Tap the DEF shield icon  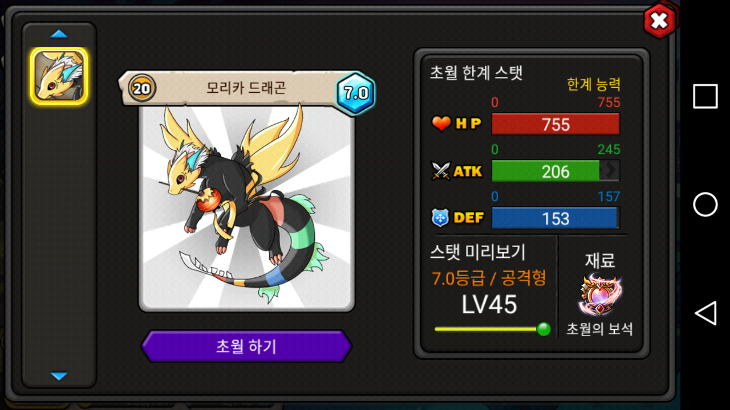click(x=441, y=218)
